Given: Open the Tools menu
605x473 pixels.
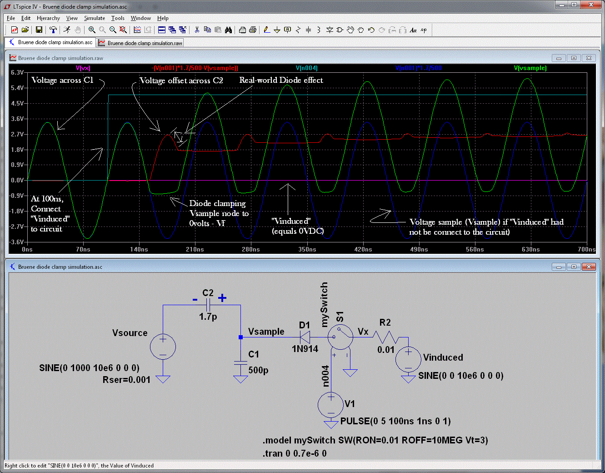Looking at the screenshot, I should tap(118, 18).
